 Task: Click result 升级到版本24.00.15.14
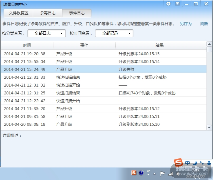[139, 62]
